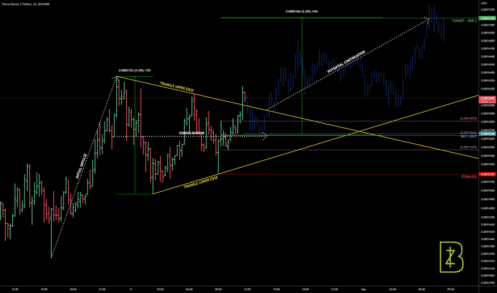Click 0.00014460 on the price axis

tap(488, 239)
